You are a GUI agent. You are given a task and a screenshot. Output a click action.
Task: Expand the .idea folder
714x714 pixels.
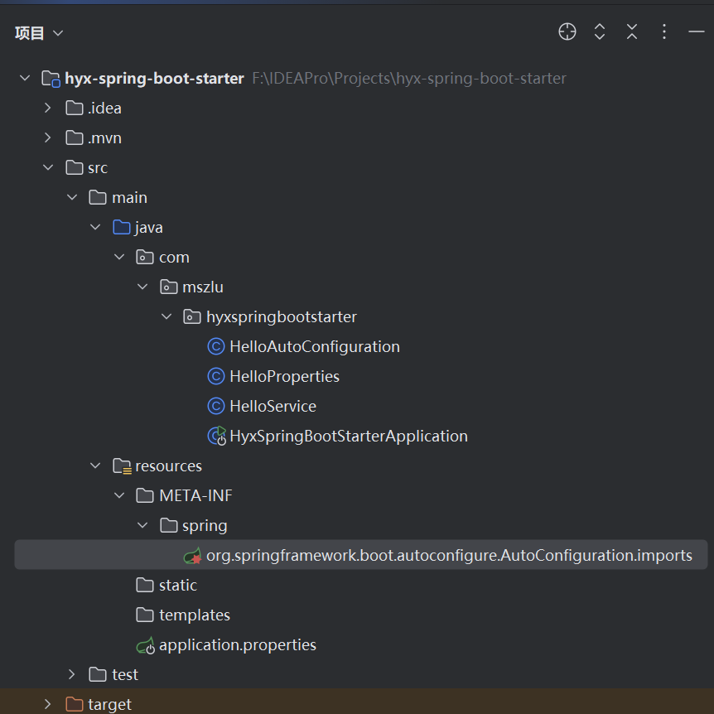(x=48, y=108)
